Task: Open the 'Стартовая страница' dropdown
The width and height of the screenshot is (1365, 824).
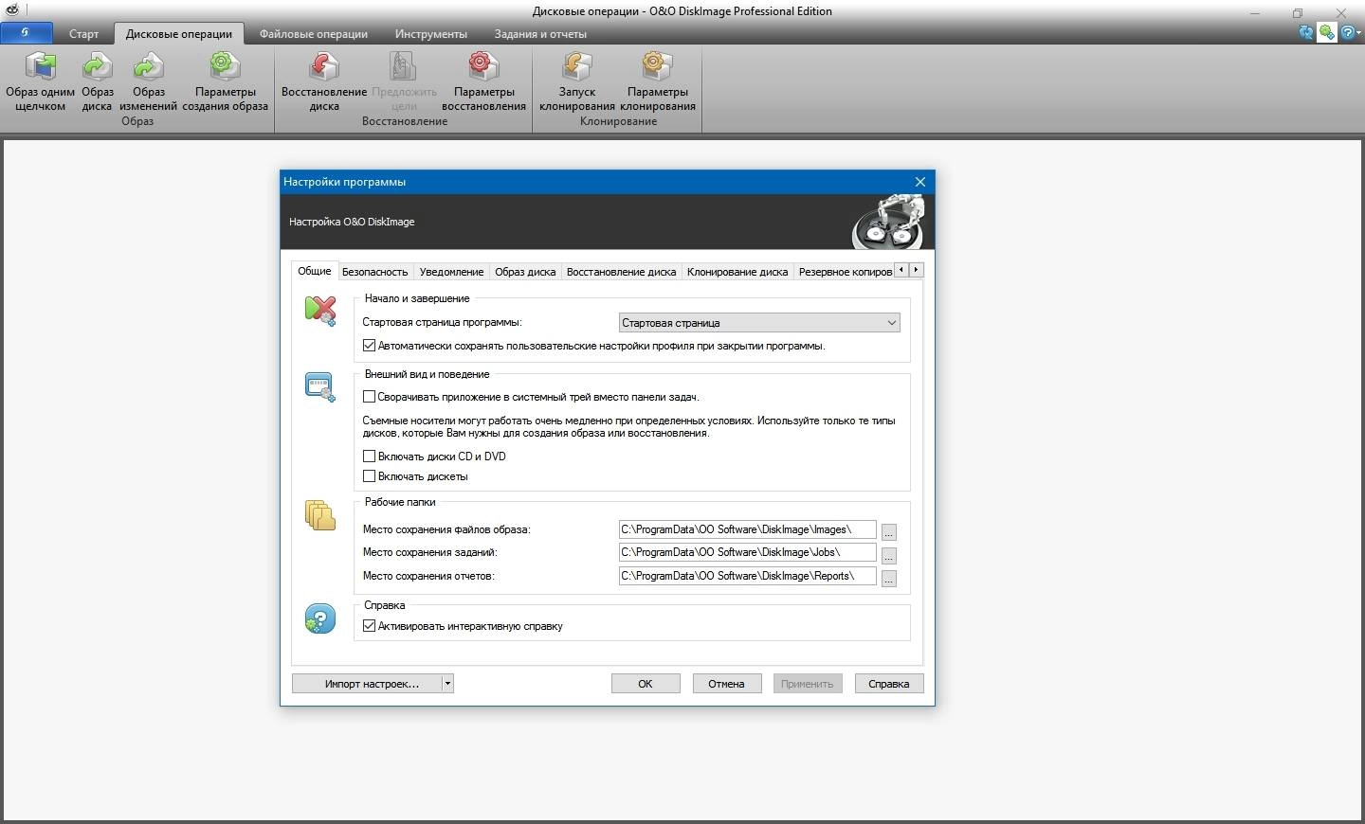Action: coord(758,323)
